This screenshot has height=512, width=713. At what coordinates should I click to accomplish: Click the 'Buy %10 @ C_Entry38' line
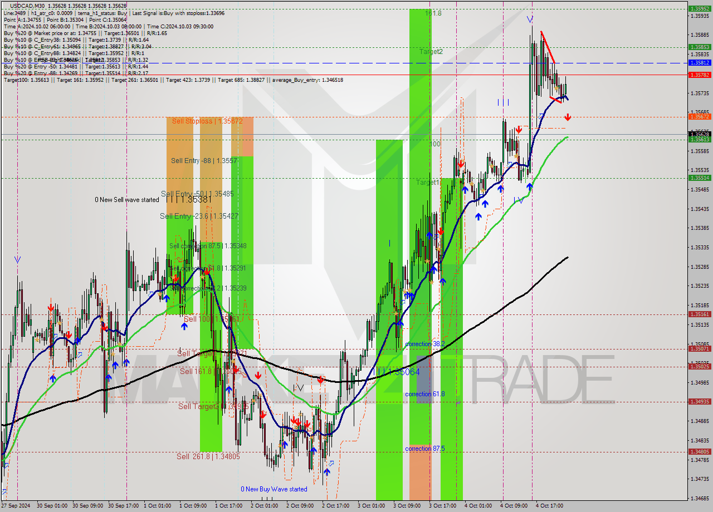pos(76,40)
